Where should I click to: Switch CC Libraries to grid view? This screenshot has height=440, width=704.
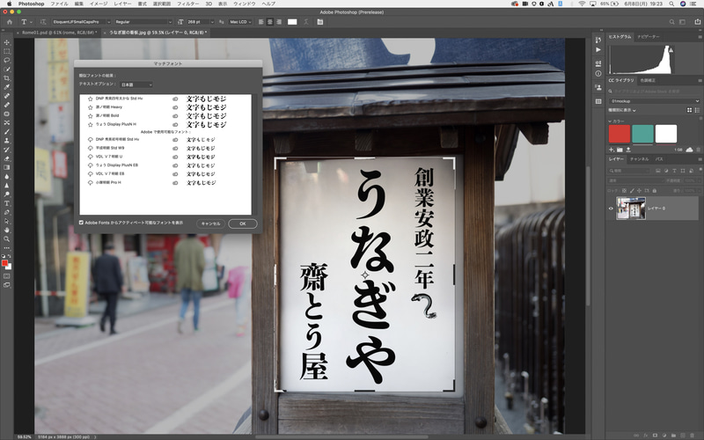tap(689, 110)
